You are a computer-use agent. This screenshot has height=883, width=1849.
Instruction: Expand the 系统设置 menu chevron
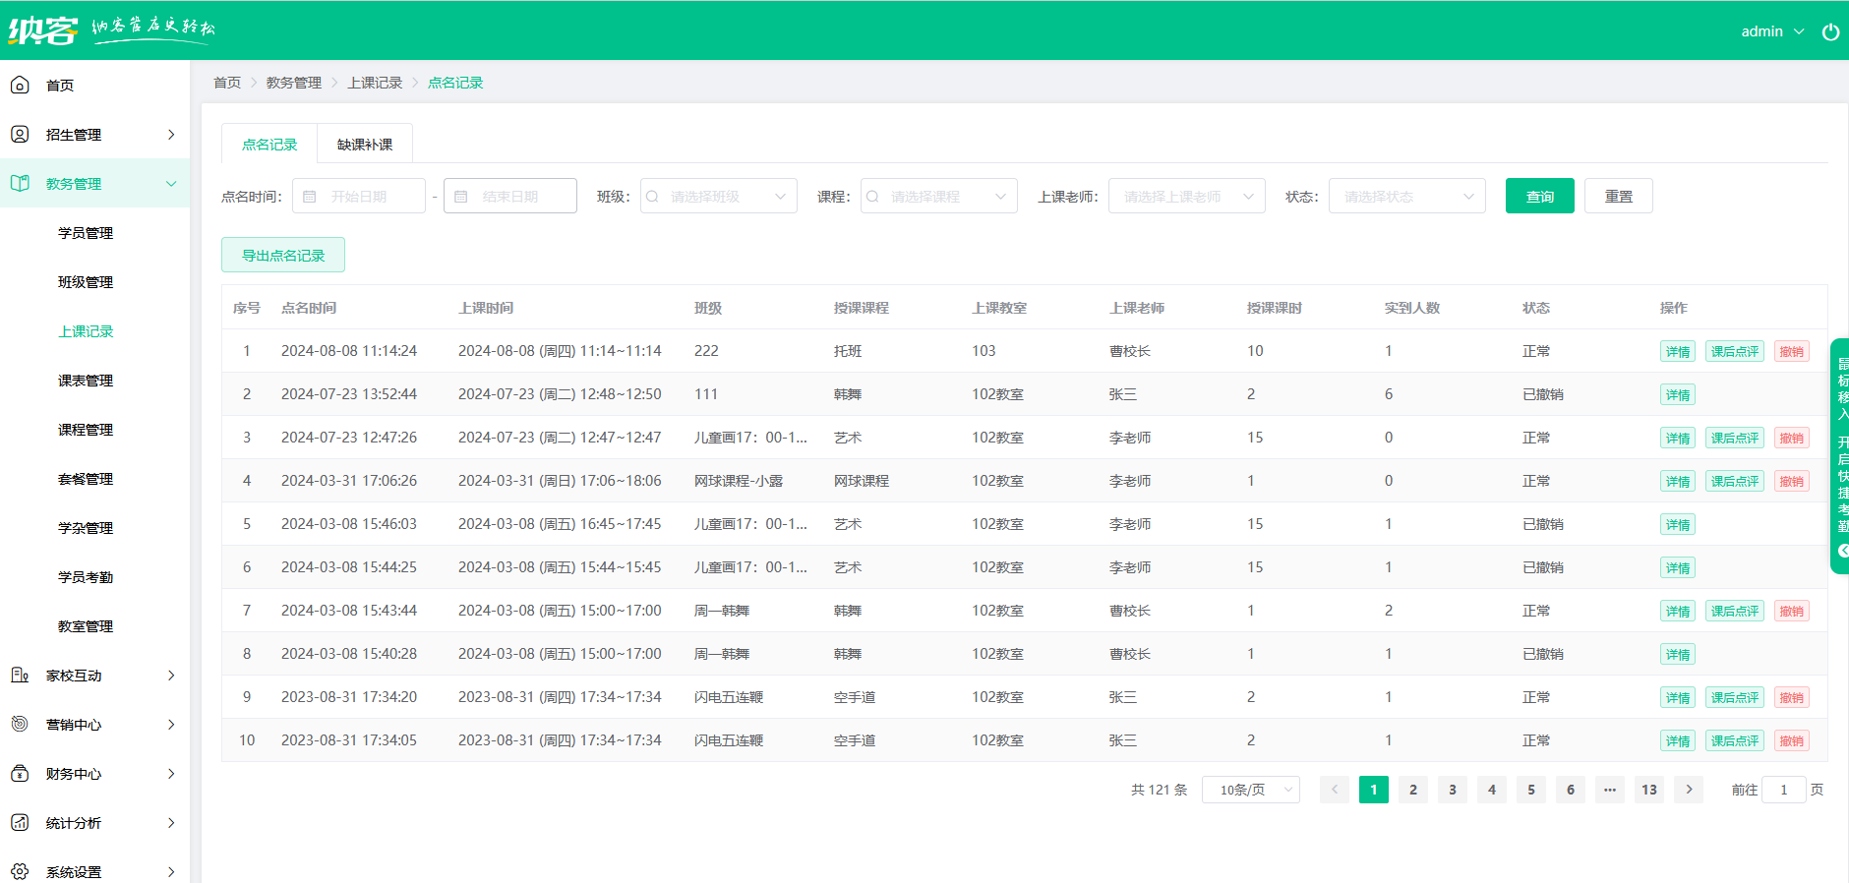(171, 872)
